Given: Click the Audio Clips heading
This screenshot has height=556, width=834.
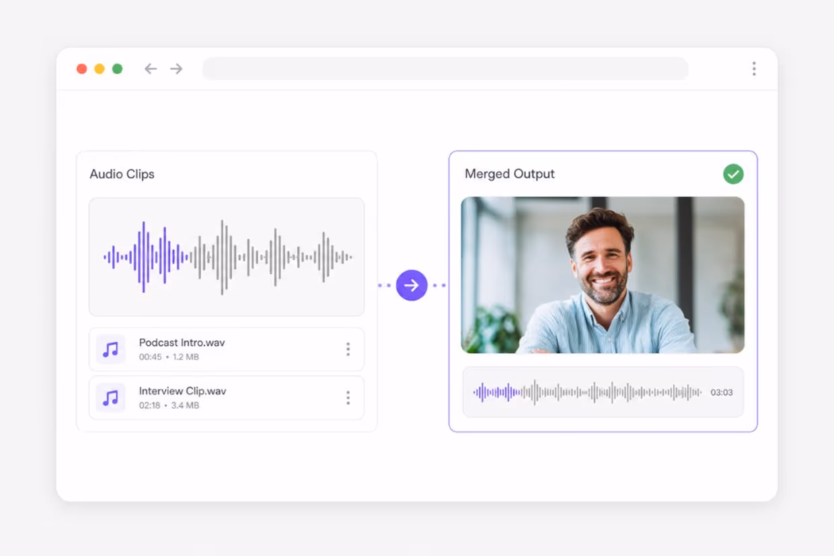Looking at the screenshot, I should coord(122,174).
